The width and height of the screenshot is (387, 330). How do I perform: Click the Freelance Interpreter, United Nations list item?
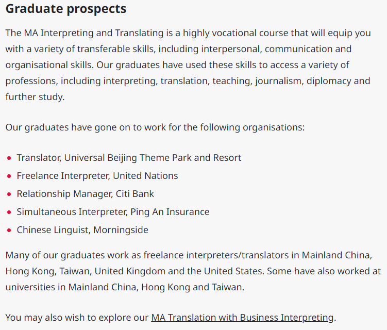coord(97,176)
